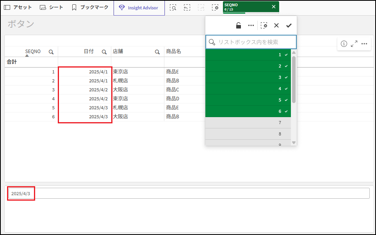
Task: Step forward in selections
Action: pos(201,8)
